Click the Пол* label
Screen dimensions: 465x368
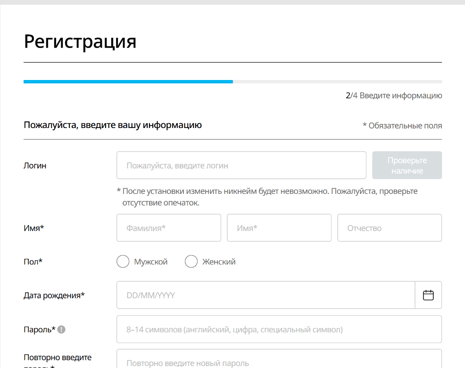coord(33,262)
